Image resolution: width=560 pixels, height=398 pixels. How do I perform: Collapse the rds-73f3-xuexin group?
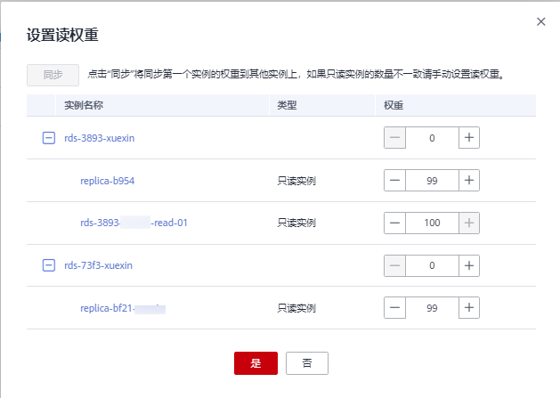[x=49, y=265]
